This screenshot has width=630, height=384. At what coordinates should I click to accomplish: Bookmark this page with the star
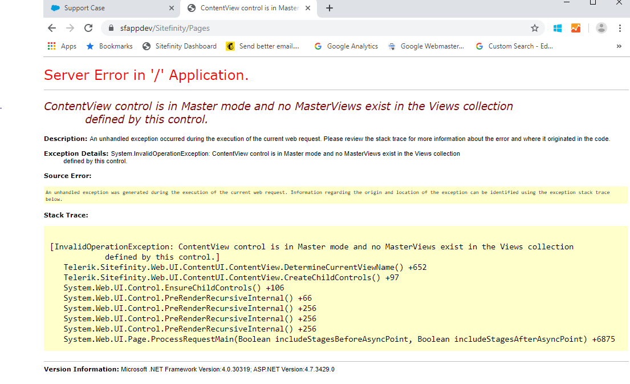click(534, 28)
